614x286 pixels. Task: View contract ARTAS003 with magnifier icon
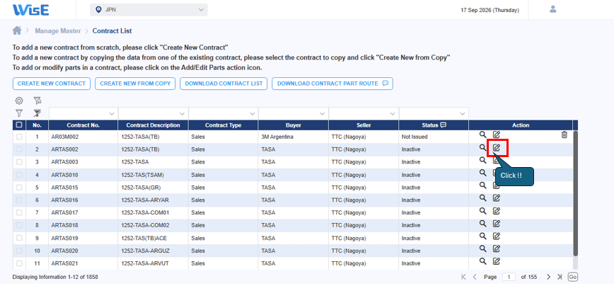click(x=483, y=160)
